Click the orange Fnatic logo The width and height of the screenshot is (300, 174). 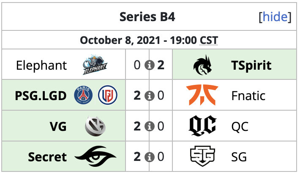pos(202,95)
